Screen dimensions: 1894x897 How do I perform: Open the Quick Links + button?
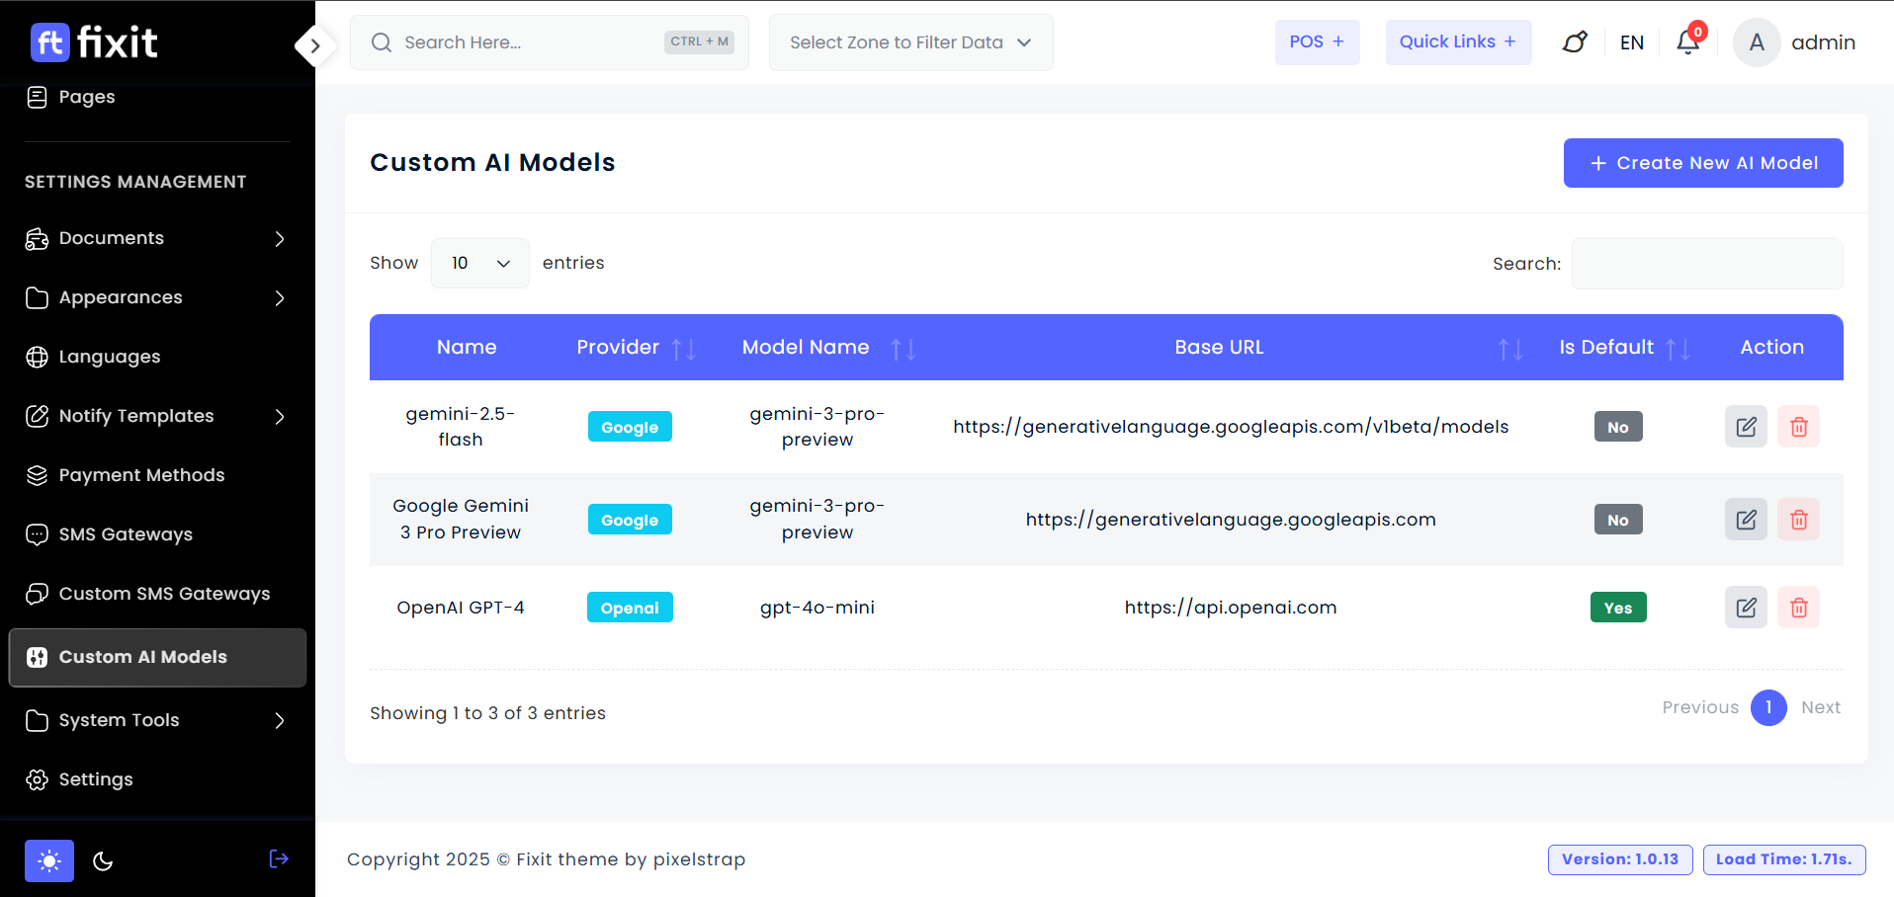1458,42
